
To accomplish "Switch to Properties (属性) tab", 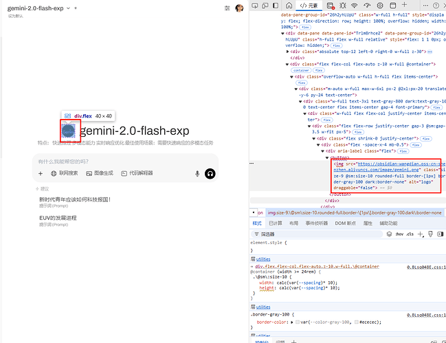I will [x=368, y=223].
